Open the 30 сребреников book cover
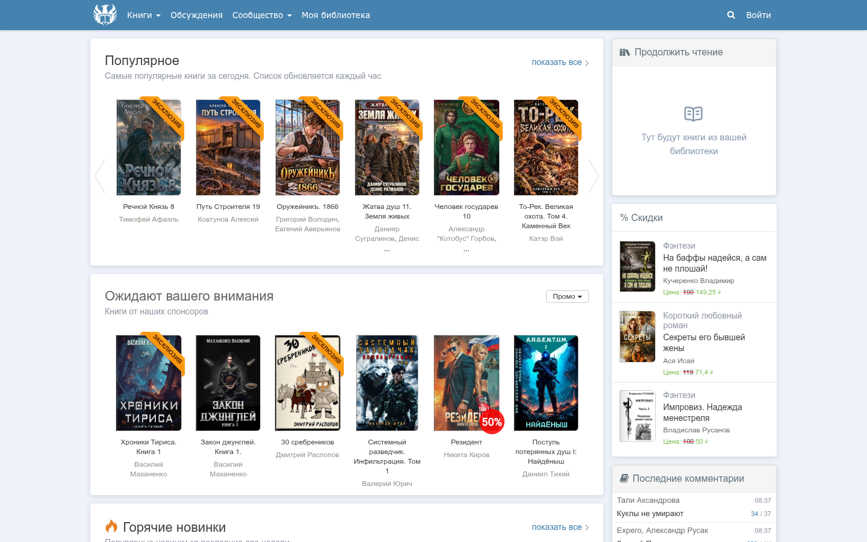Screen dimensions: 867x542 (x=308, y=383)
